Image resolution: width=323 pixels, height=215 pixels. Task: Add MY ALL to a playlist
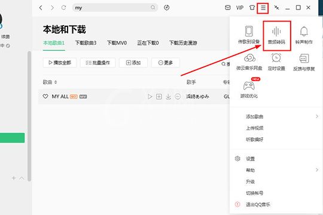pos(159,96)
